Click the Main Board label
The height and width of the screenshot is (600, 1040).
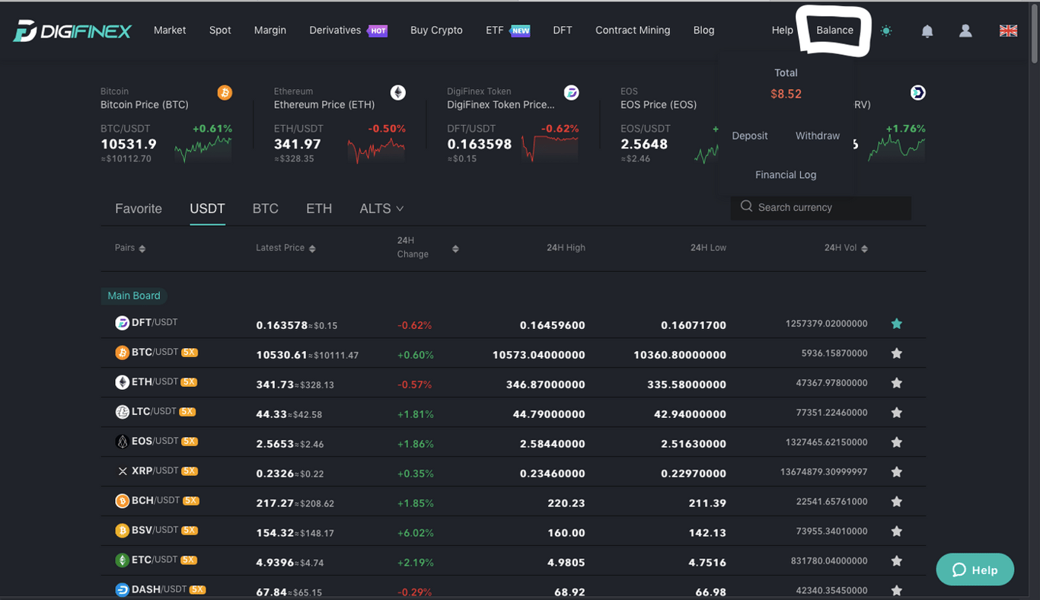point(134,295)
